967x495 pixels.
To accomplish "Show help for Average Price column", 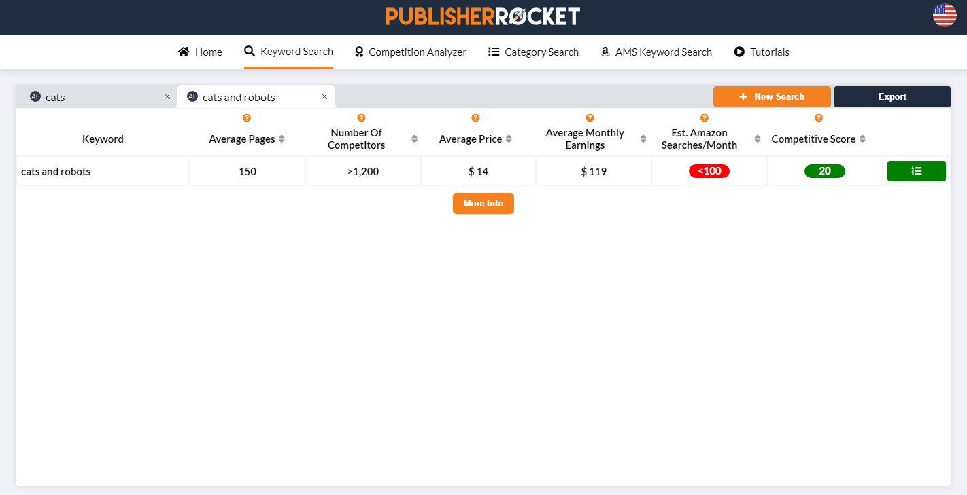I will 475,118.
